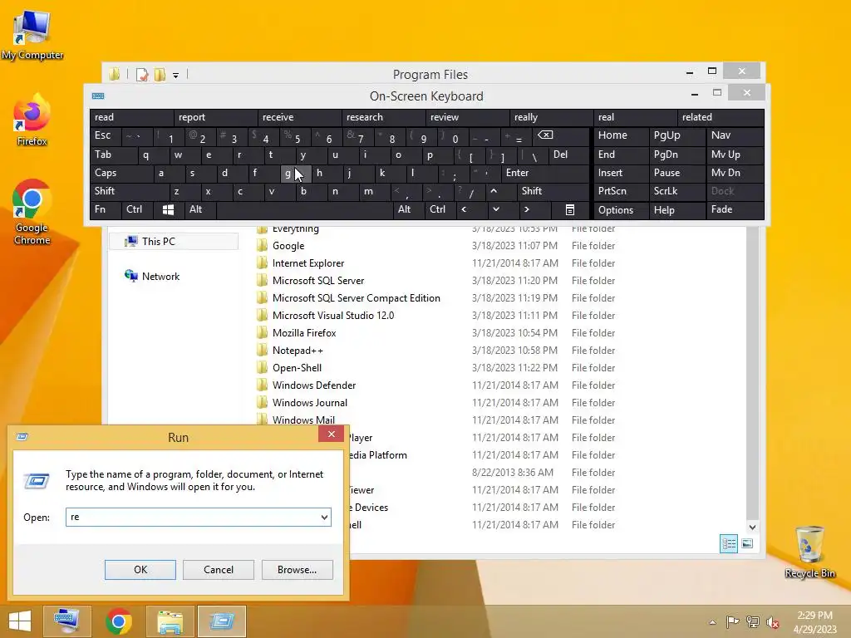Tap the Windows logo key on keyboard
The height and width of the screenshot is (638, 851).
(168, 210)
